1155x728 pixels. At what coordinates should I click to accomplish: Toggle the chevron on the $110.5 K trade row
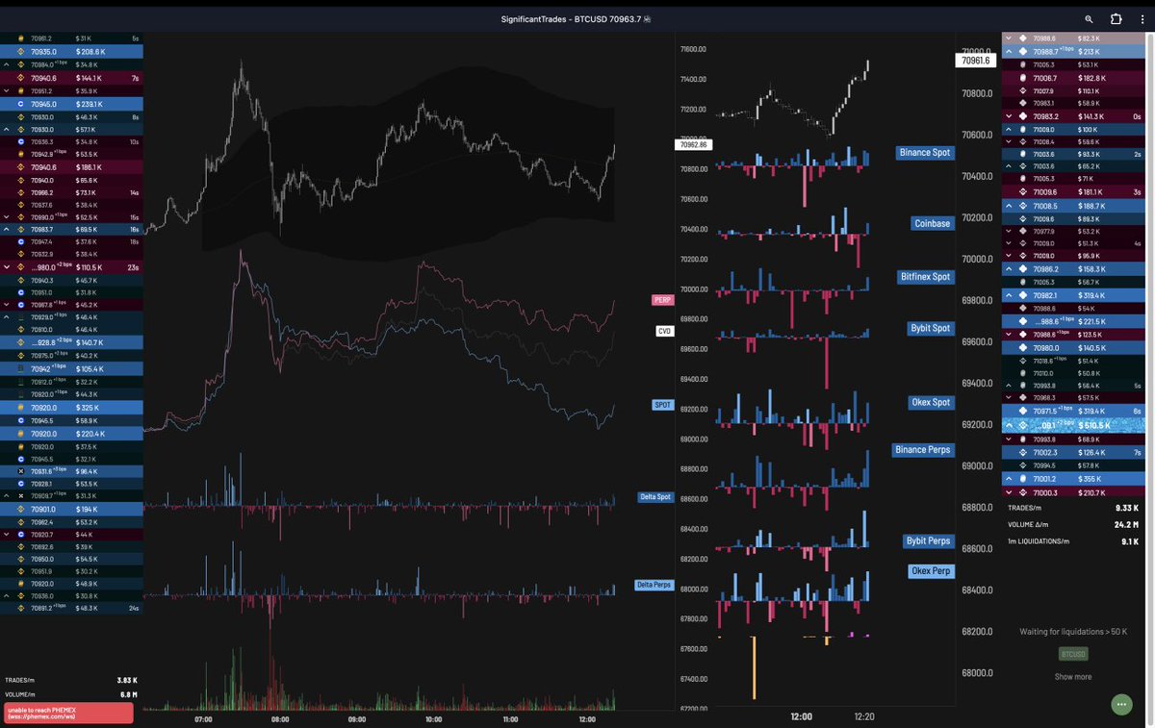tap(8, 266)
